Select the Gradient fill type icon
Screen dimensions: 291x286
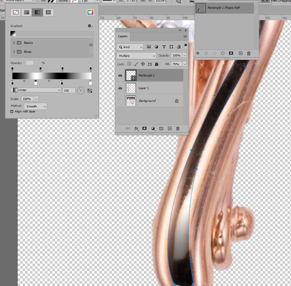click(37, 12)
